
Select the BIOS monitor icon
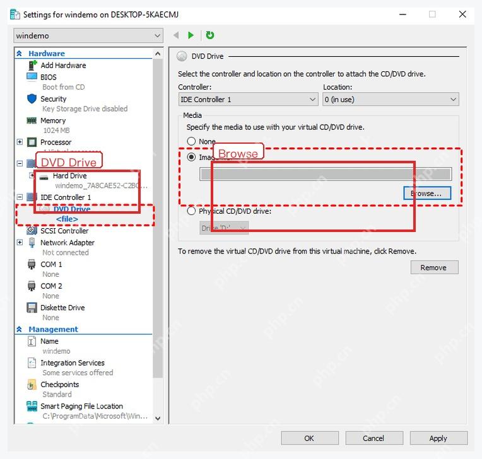click(32, 77)
